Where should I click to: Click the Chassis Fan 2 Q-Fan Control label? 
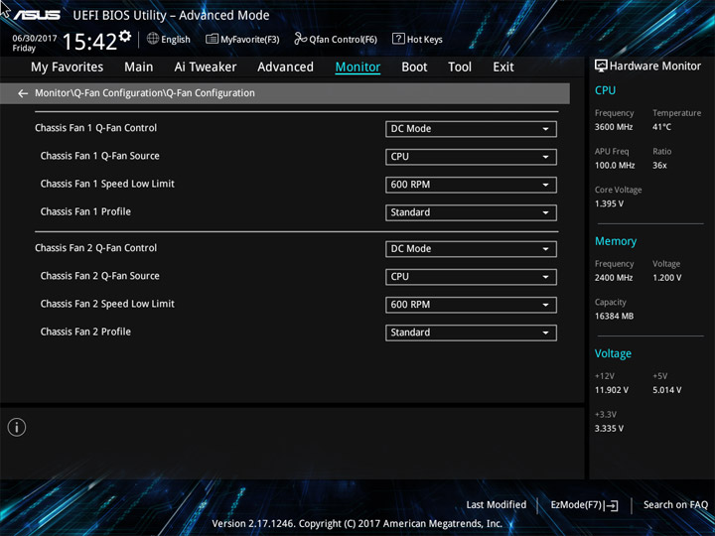coord(95,248)
